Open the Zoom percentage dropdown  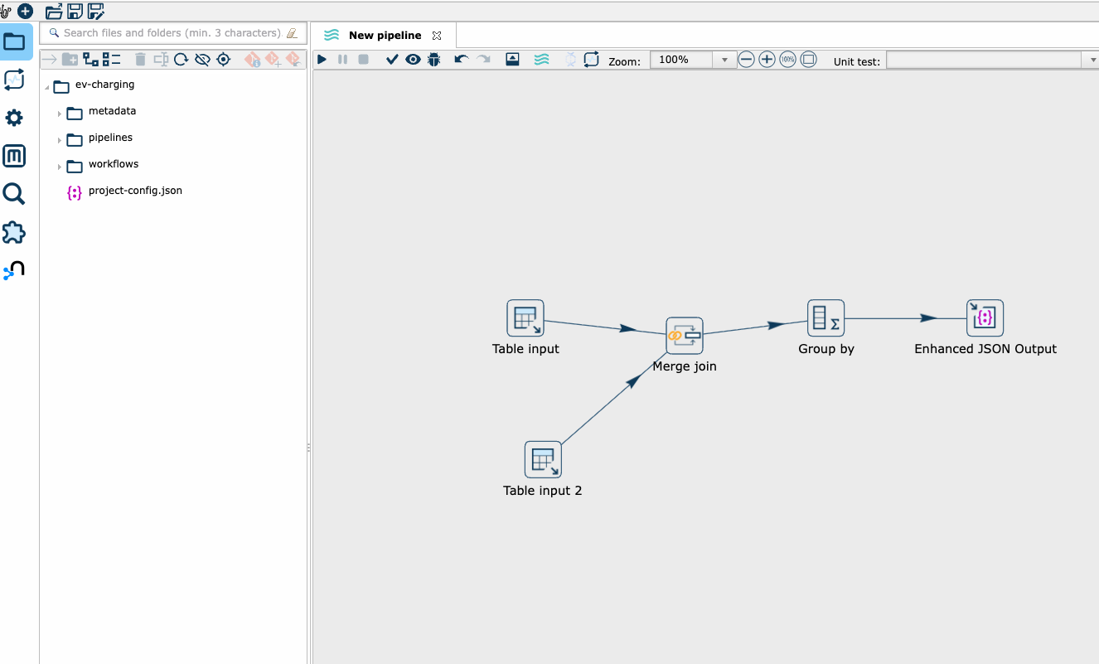724,61
